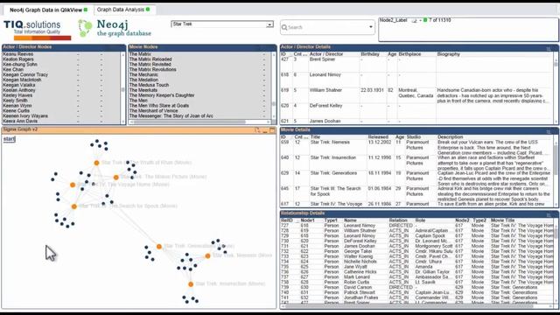
Task: Sort by Role column in Relationship Details
Action: [420, 220]
